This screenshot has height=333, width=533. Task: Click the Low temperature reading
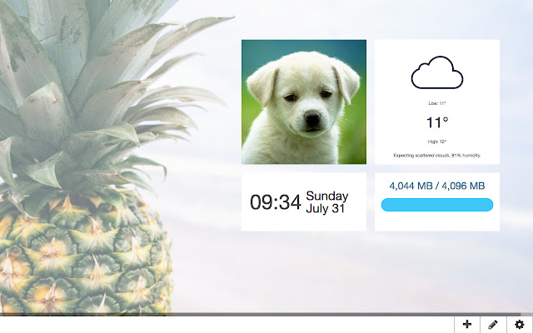pyautogui.click(x=437, y=103)
